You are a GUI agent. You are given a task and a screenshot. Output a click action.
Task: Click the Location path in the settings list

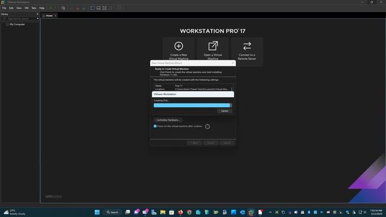(201, 89)
